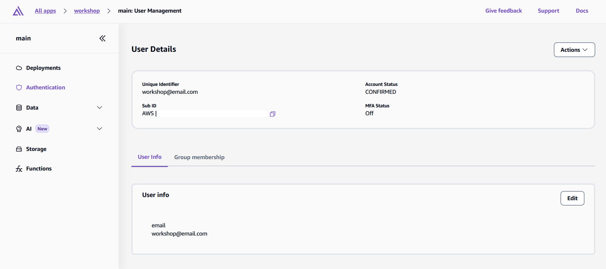Click the User Details heading

154,49
